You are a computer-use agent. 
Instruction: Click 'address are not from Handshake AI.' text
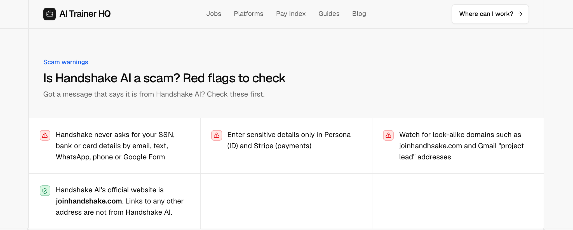point(114,212)
